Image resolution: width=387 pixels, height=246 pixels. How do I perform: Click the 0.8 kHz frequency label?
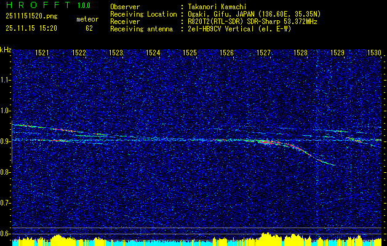click(5, 172)
